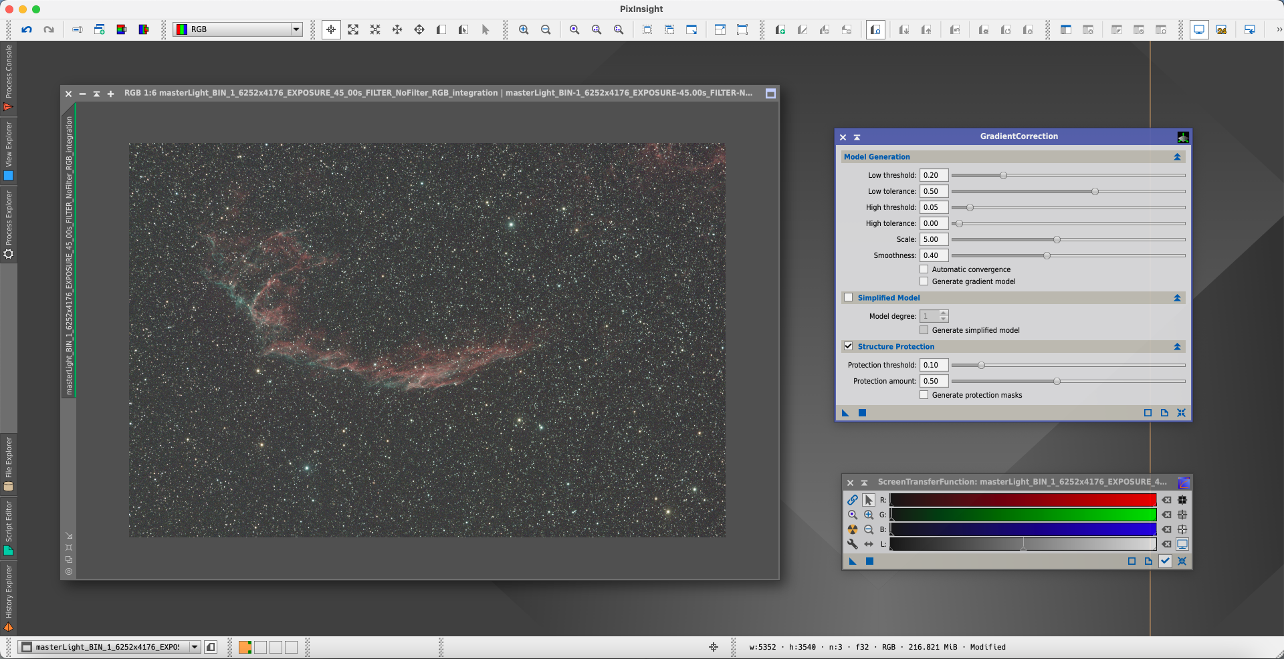
Task: Select the readout pointer arrow tool
Action: click(x=486, y=29)
